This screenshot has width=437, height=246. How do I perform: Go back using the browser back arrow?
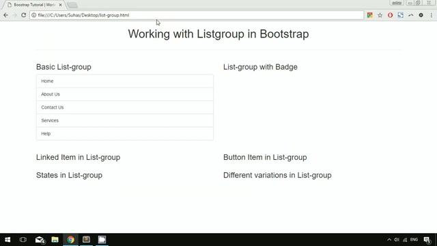click(x=6, y=15)
